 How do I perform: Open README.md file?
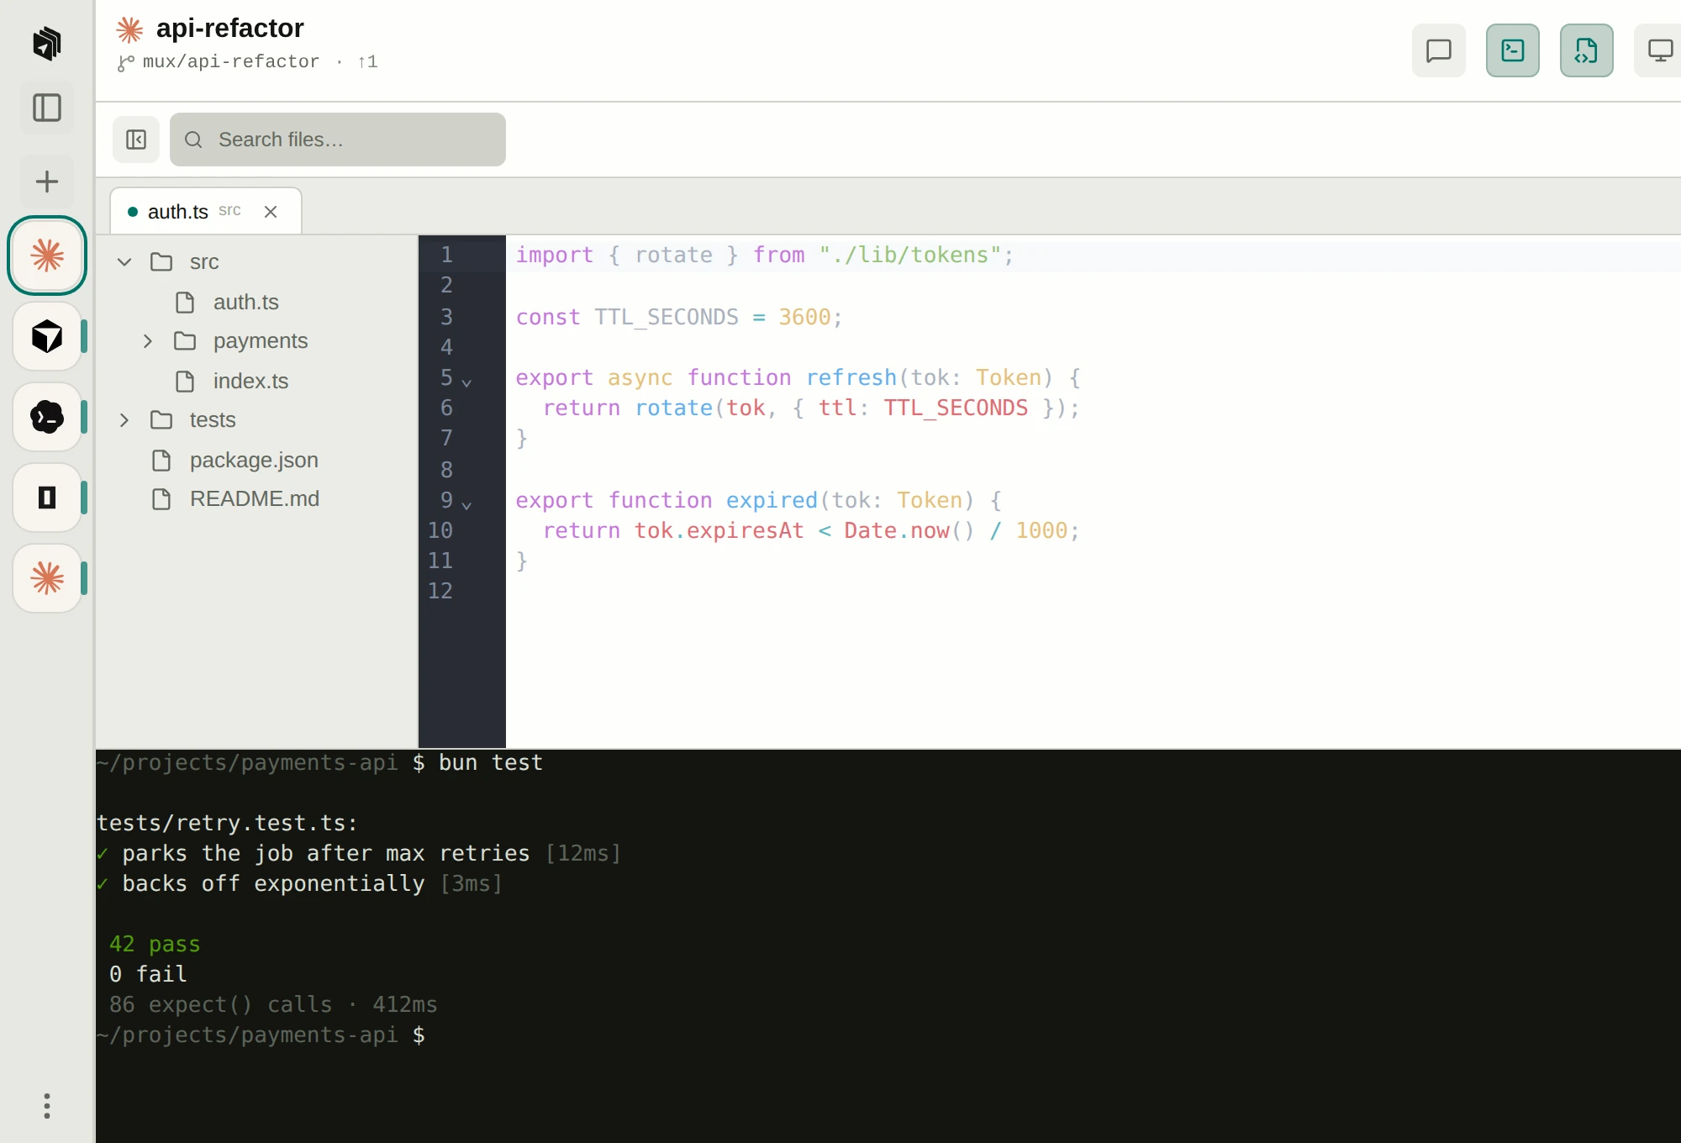(x=257, y=499)
